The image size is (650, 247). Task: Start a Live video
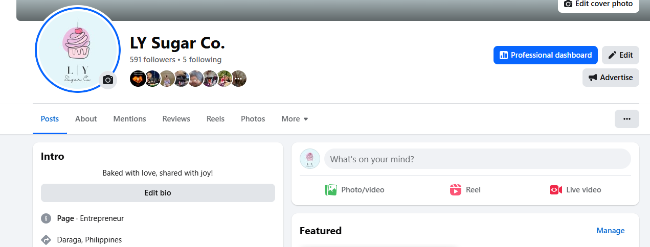(x=575, y=190)
